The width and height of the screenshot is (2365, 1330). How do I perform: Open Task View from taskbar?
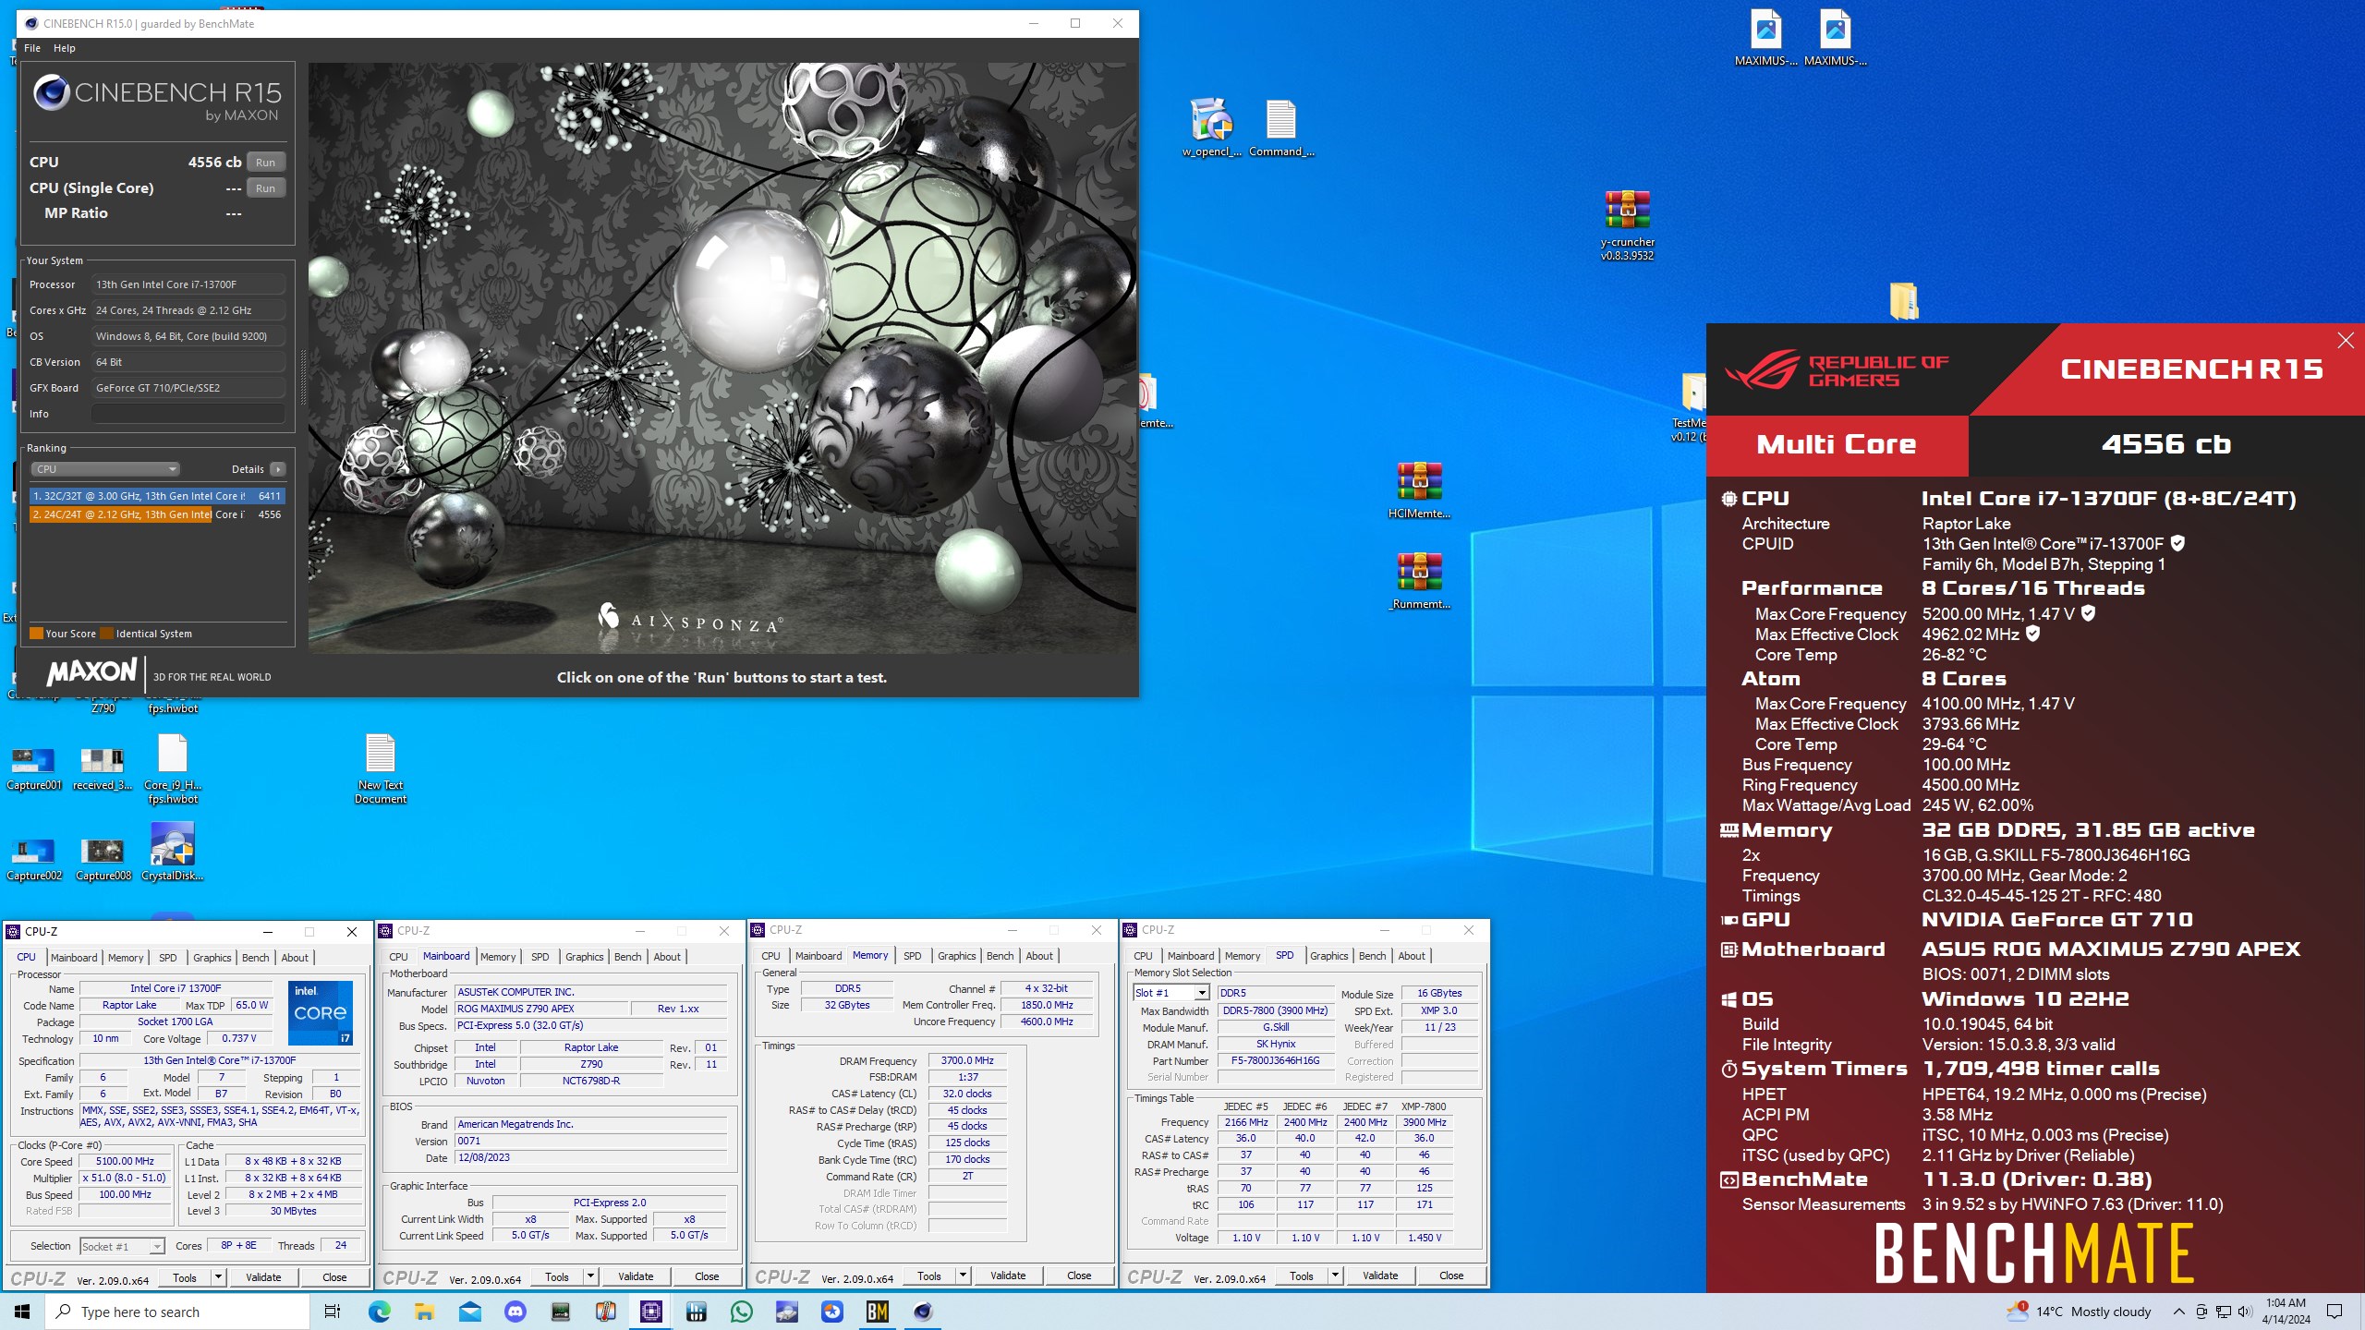pos(333,1312)
